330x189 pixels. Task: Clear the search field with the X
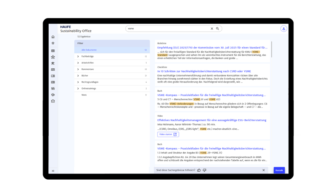click(212, 28)
